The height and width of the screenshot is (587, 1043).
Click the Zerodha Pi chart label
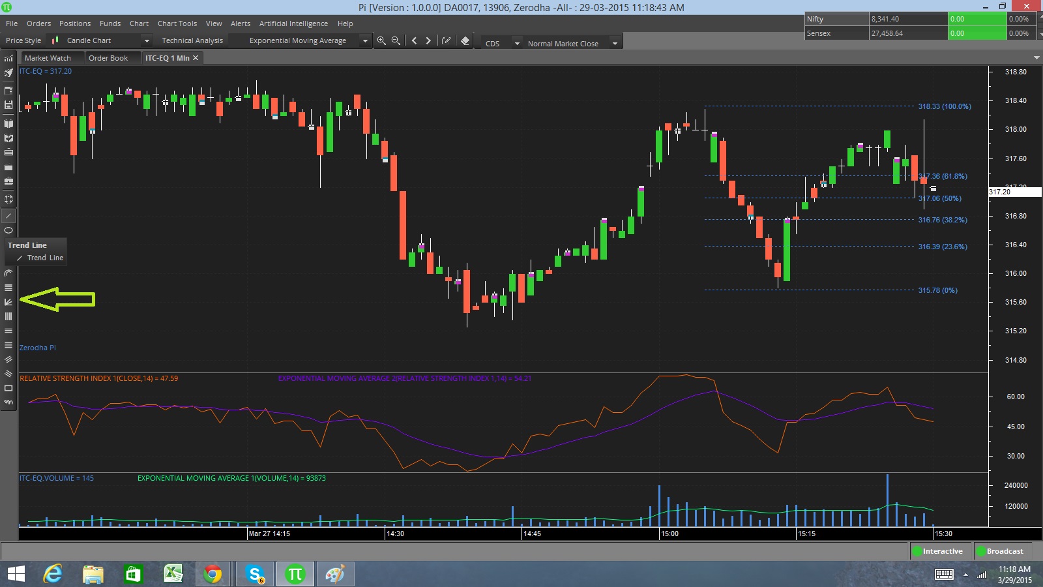(x=38, y=348)
